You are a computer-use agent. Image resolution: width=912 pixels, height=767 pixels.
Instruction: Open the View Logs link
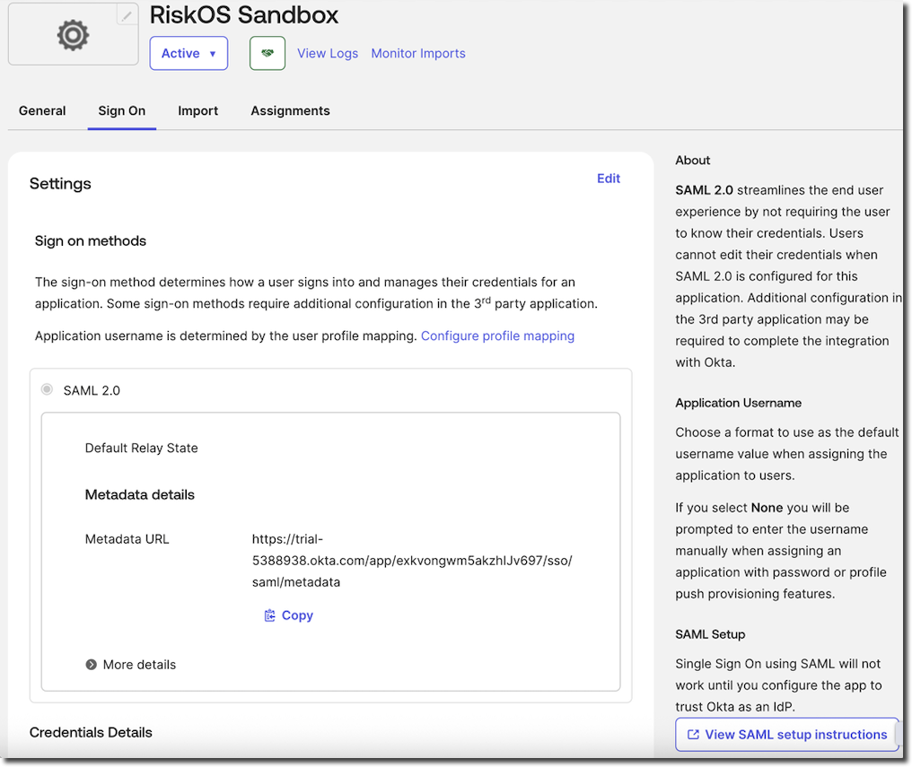point(328,54)
